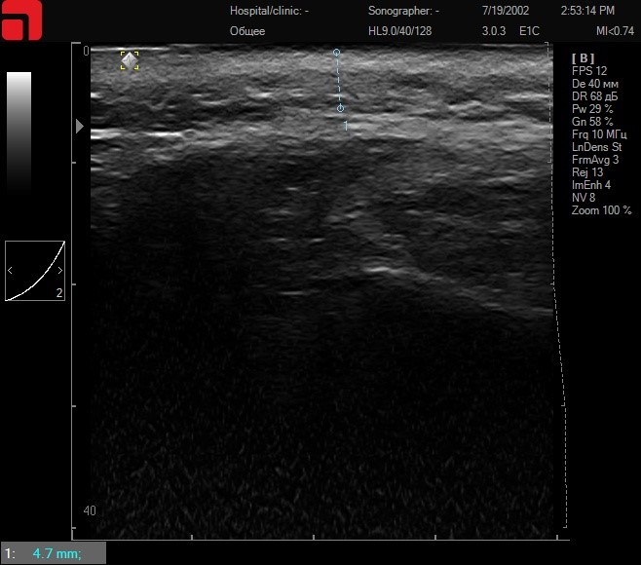
Task: Click the 4.7 mm measurement result
Action: point(57,554)
